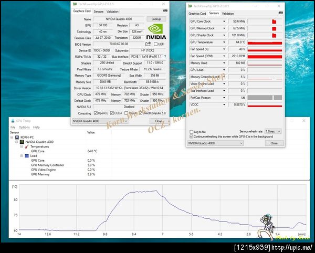
Task: Click the GPU Temp app icon in title bar
Action: (13, 121)
